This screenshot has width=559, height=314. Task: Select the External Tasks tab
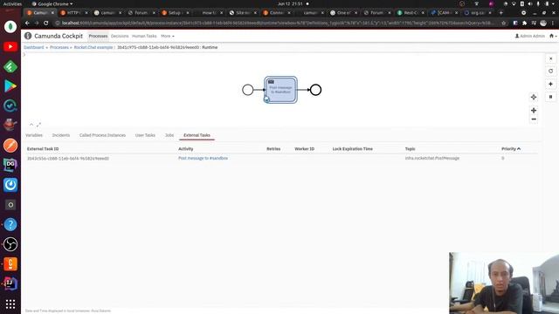197,135
